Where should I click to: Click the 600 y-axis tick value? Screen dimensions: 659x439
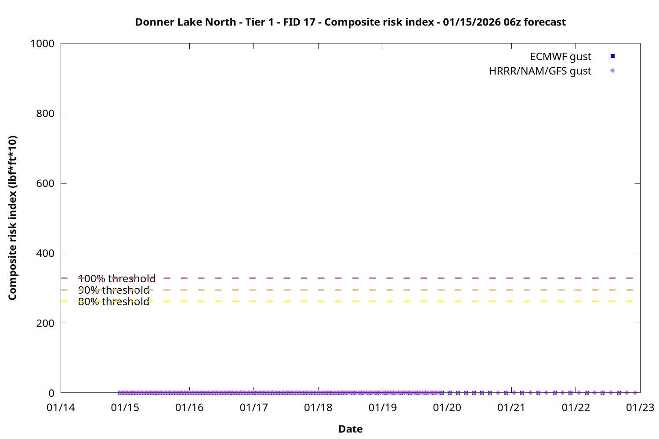click(x=45, y=184)
